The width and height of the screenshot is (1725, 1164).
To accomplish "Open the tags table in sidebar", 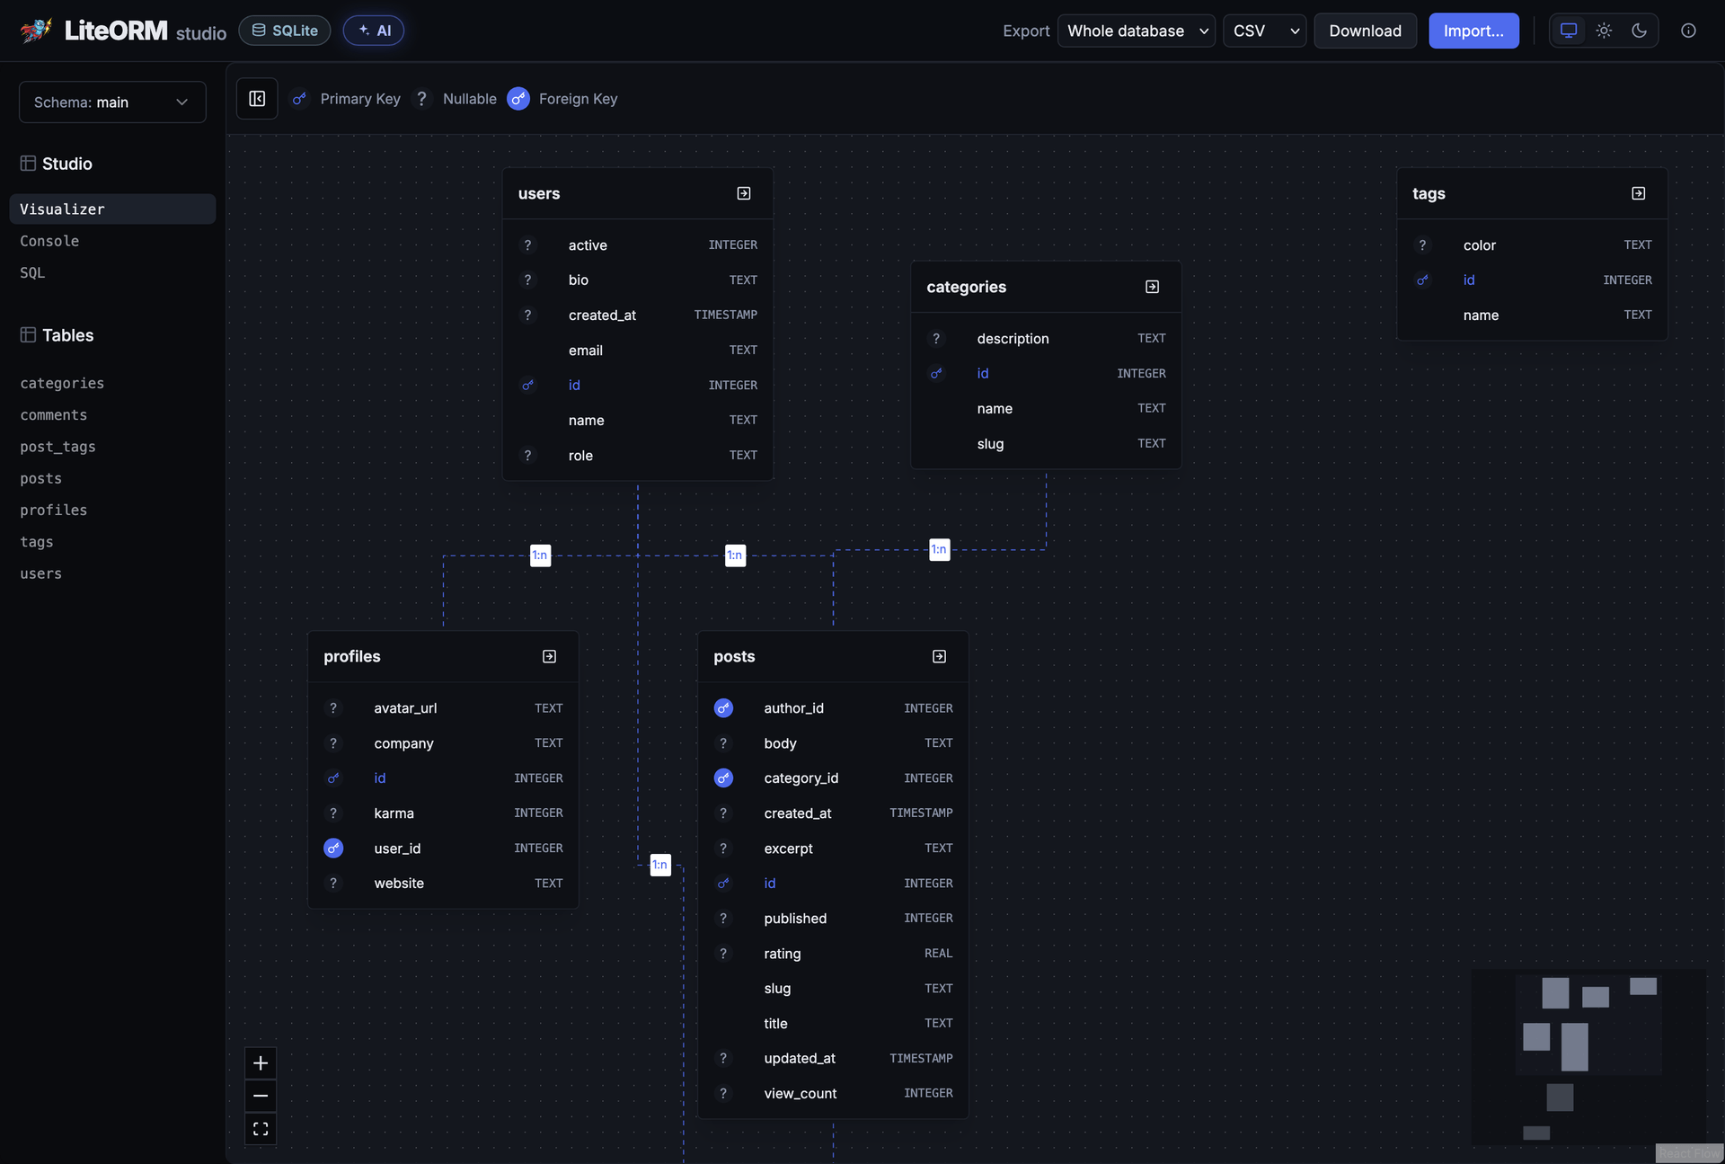I will point(37,542).
